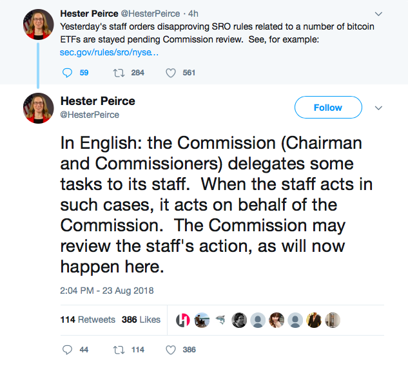Click Hester Peirce's avatar in main tweet
Viewport: 408px width, 373px height.
(37, 108)
